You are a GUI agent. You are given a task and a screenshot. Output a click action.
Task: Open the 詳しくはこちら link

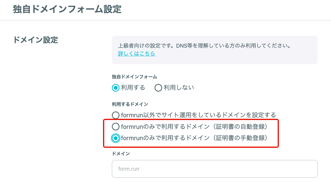[x=137, y=53]
